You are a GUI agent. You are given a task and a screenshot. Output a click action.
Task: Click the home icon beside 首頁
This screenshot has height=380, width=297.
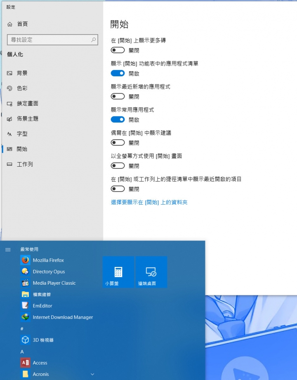pos(9,24)
